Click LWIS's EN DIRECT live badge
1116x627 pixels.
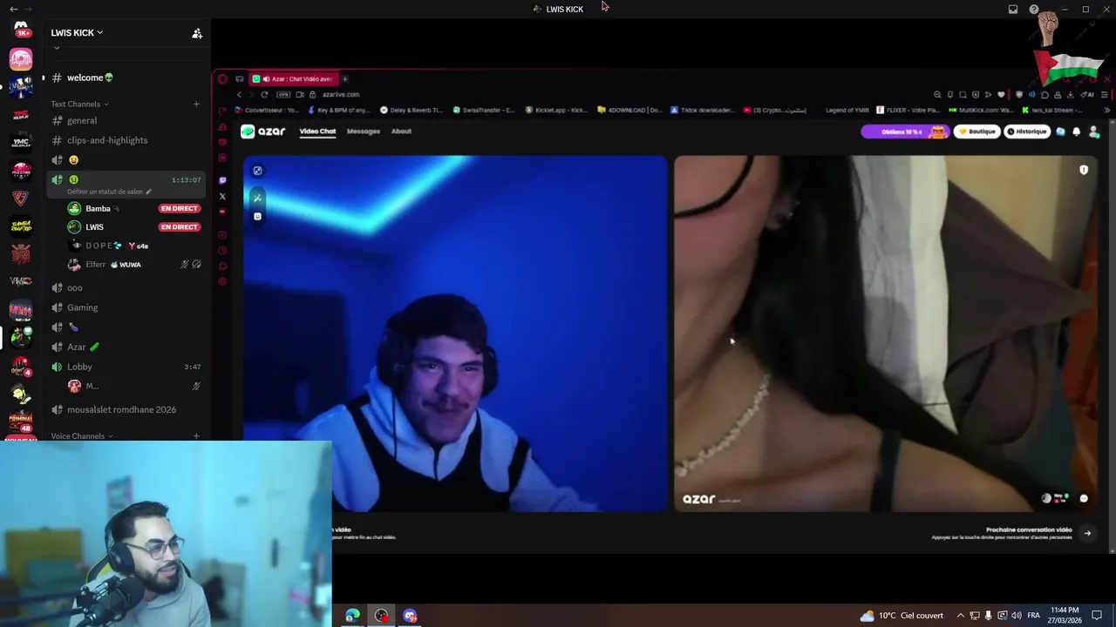[179, 227]
